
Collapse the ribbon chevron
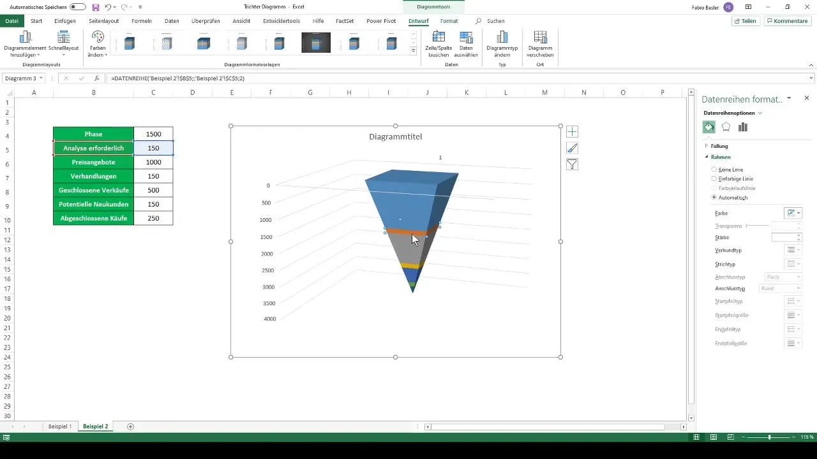tap(811, 65)
